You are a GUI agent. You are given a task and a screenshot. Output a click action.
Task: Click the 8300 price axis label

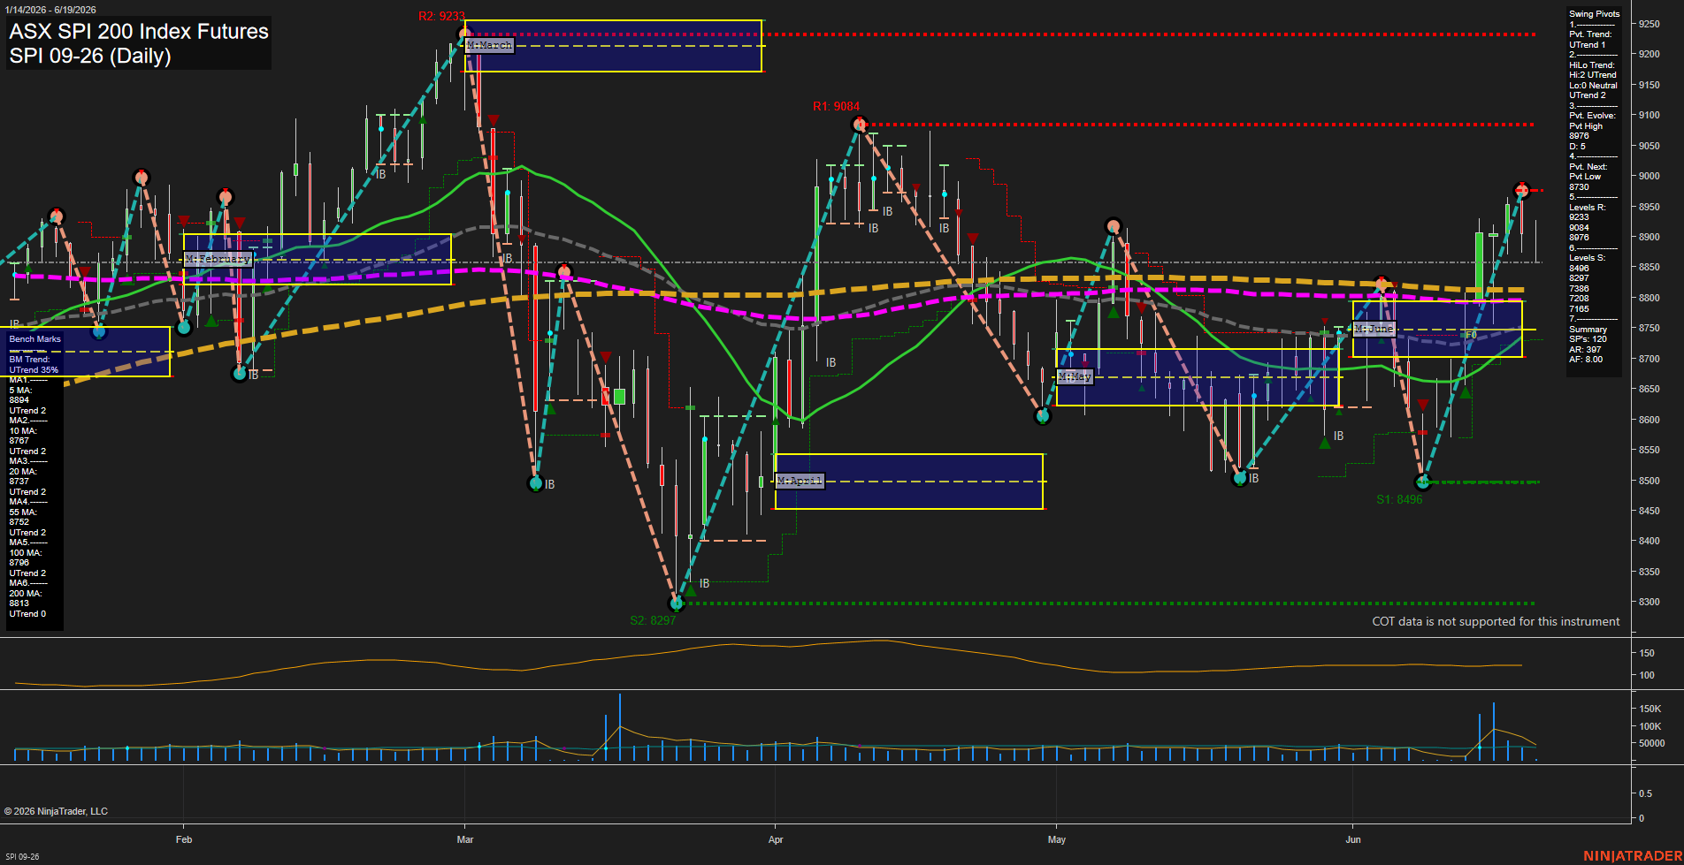[1649, 602]
